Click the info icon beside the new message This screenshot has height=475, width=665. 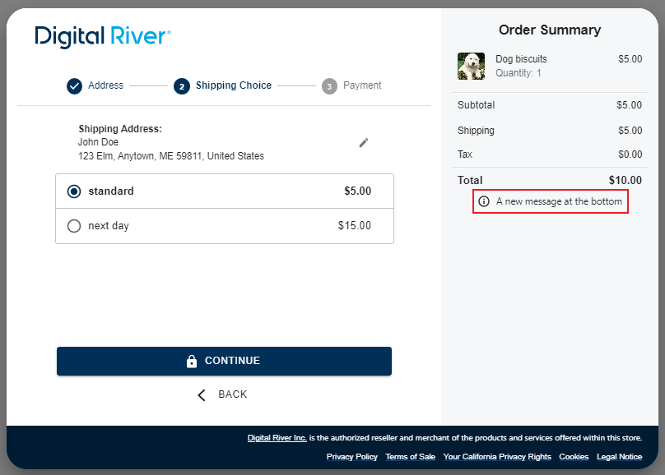pyautogui.click(x=484, y=201)
